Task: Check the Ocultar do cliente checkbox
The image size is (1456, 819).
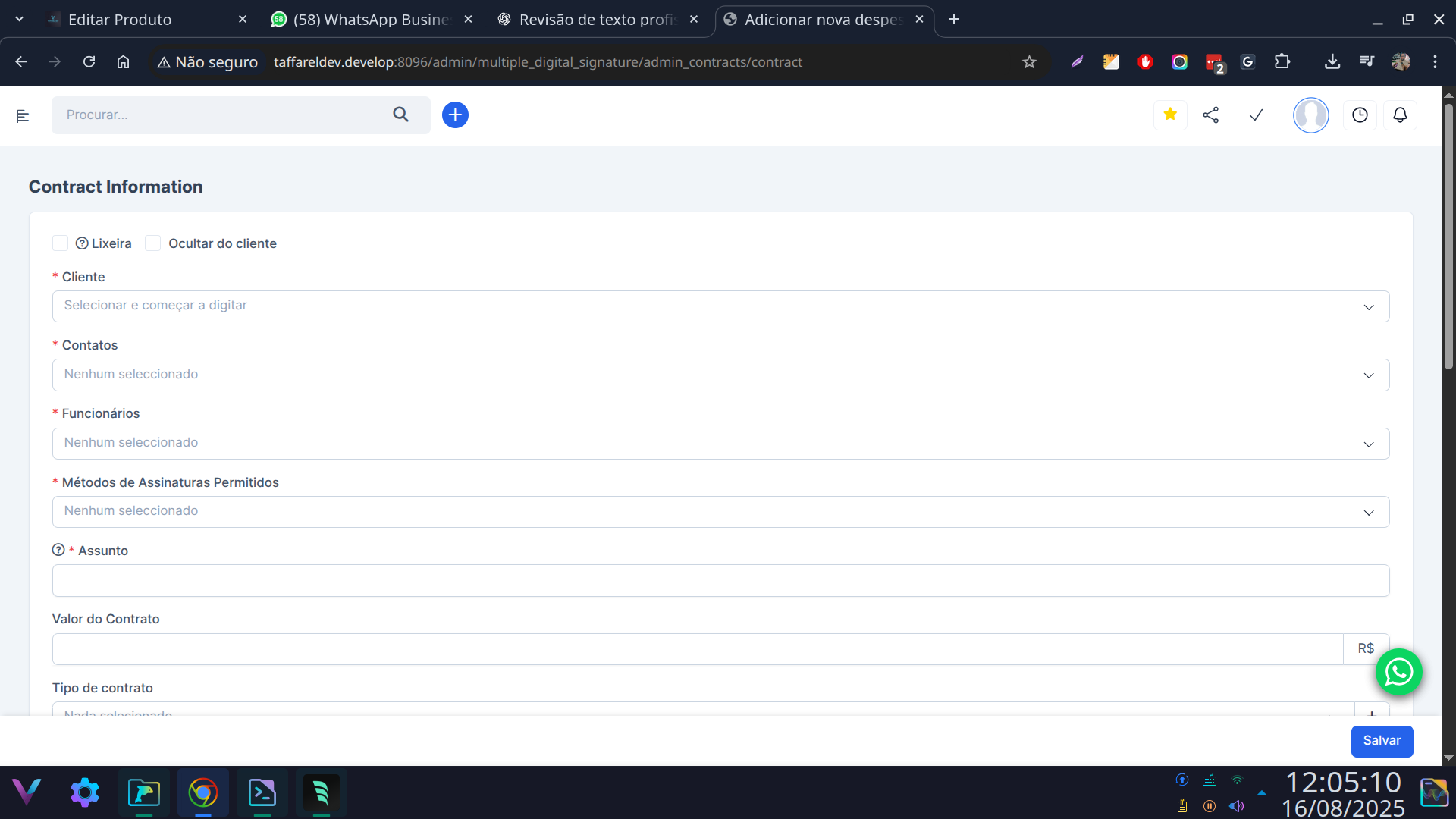Action: (152, 243)
